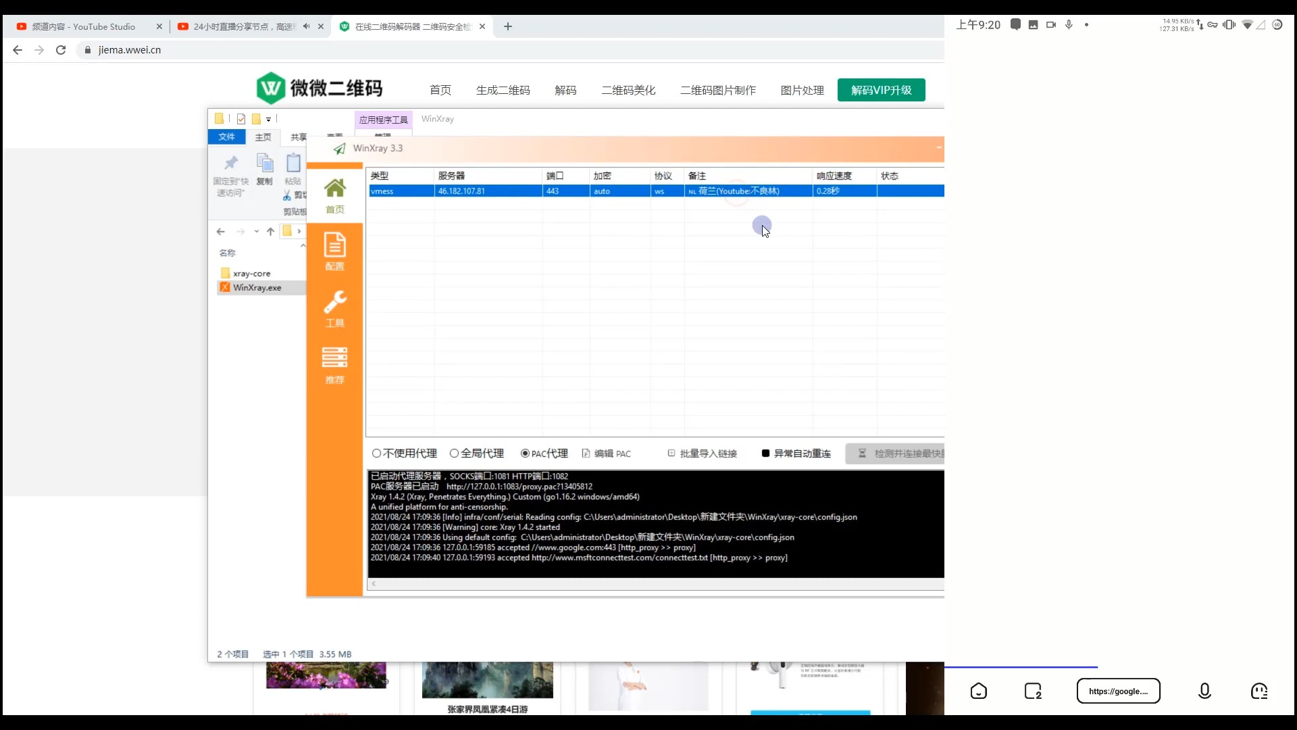This screenshot has height=730, width=1297.
Task: Open the phone tabs icon showing 2
Action: click(1033, 691)
